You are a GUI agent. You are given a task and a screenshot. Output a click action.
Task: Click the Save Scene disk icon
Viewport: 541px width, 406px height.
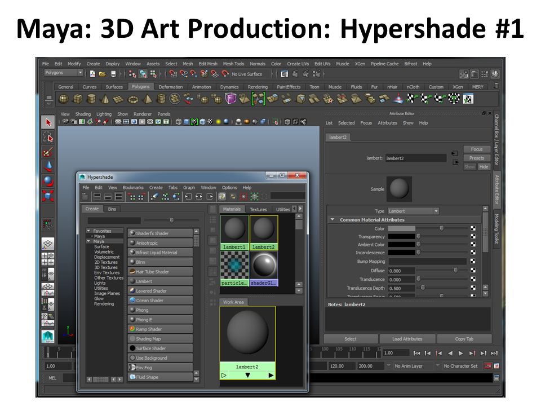click(x=113, y=74)
